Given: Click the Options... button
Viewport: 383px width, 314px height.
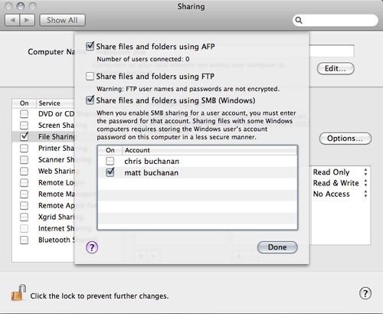Looking at the screenshot, I should (x=345, y=139).
